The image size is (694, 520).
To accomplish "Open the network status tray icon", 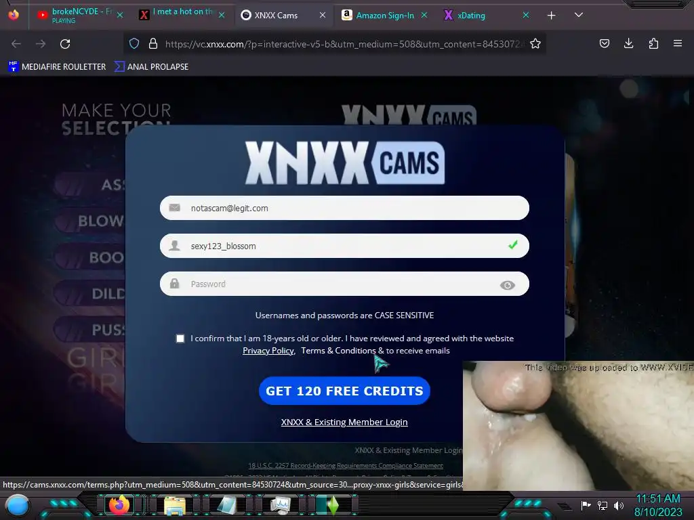I will click(x=603, y=505).
